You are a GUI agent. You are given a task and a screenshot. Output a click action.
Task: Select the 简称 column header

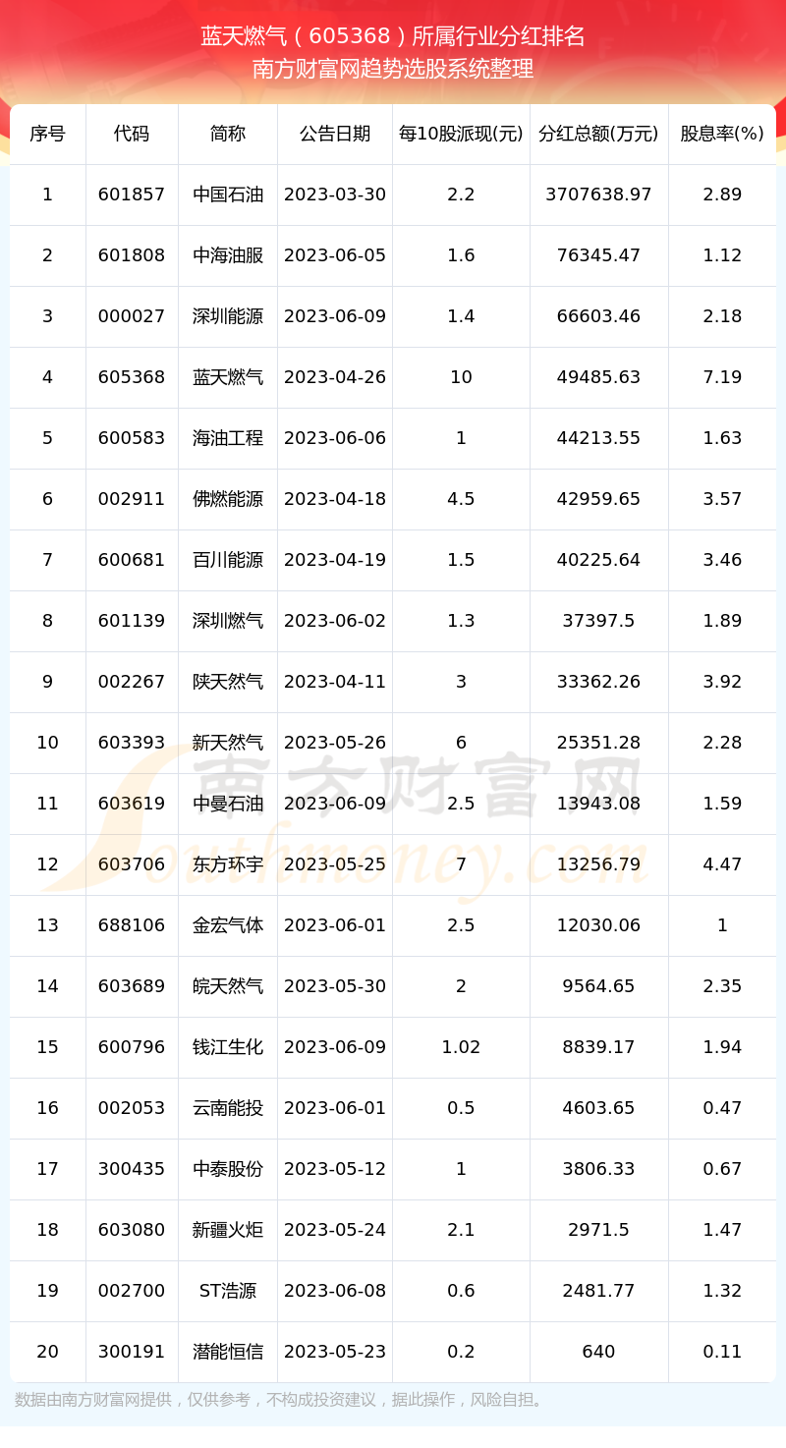click(x=228, y=134)
